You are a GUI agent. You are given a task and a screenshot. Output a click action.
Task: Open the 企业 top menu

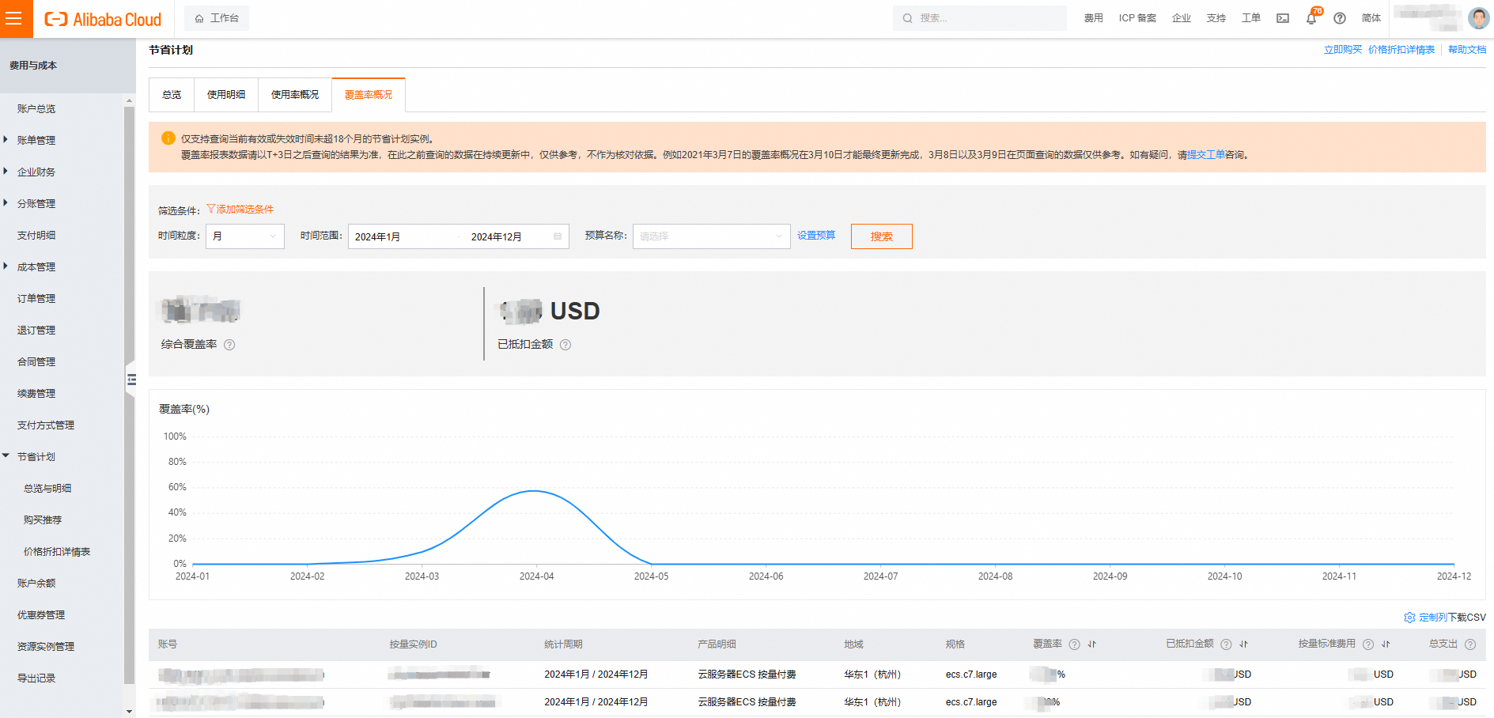point(1182,18)
